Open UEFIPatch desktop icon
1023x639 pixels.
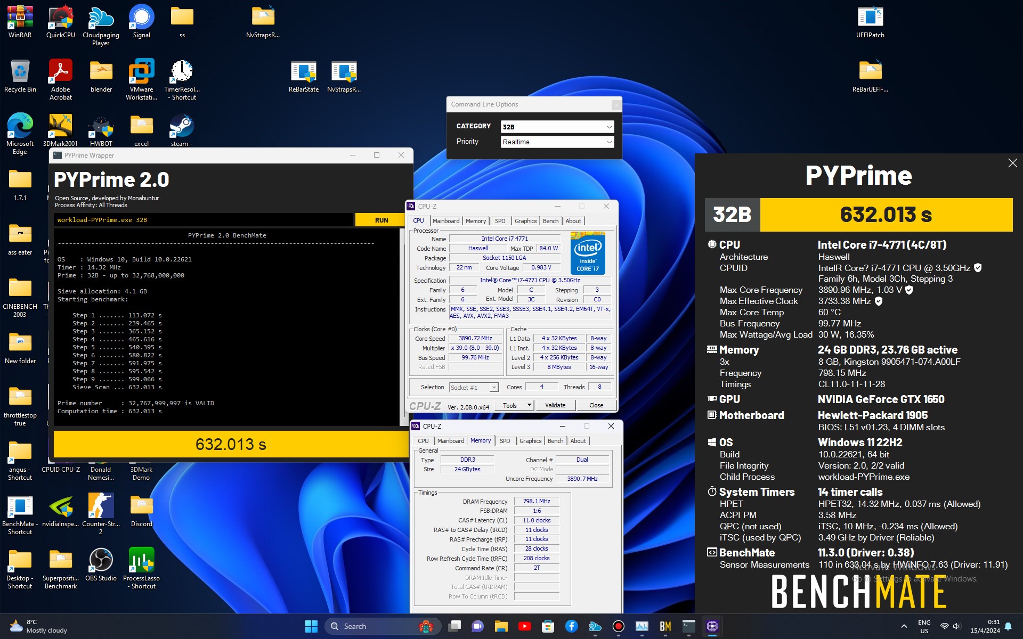(870, 21)
